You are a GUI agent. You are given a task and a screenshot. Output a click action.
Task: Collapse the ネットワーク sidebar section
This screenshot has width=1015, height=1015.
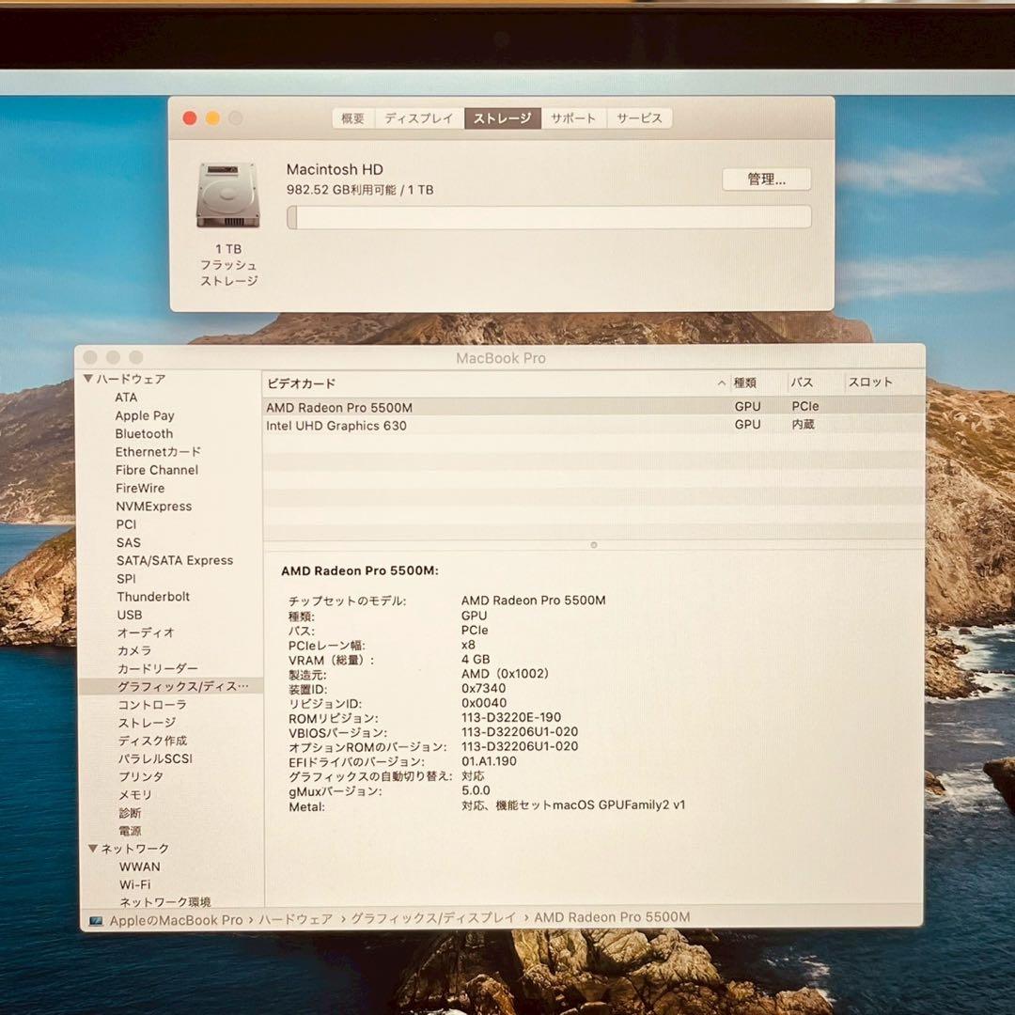click(91, 848)
